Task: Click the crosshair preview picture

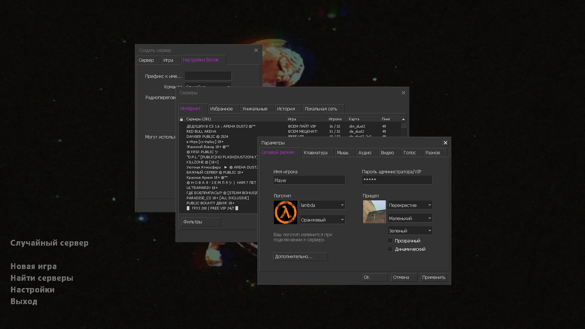Action: (374, 212)
